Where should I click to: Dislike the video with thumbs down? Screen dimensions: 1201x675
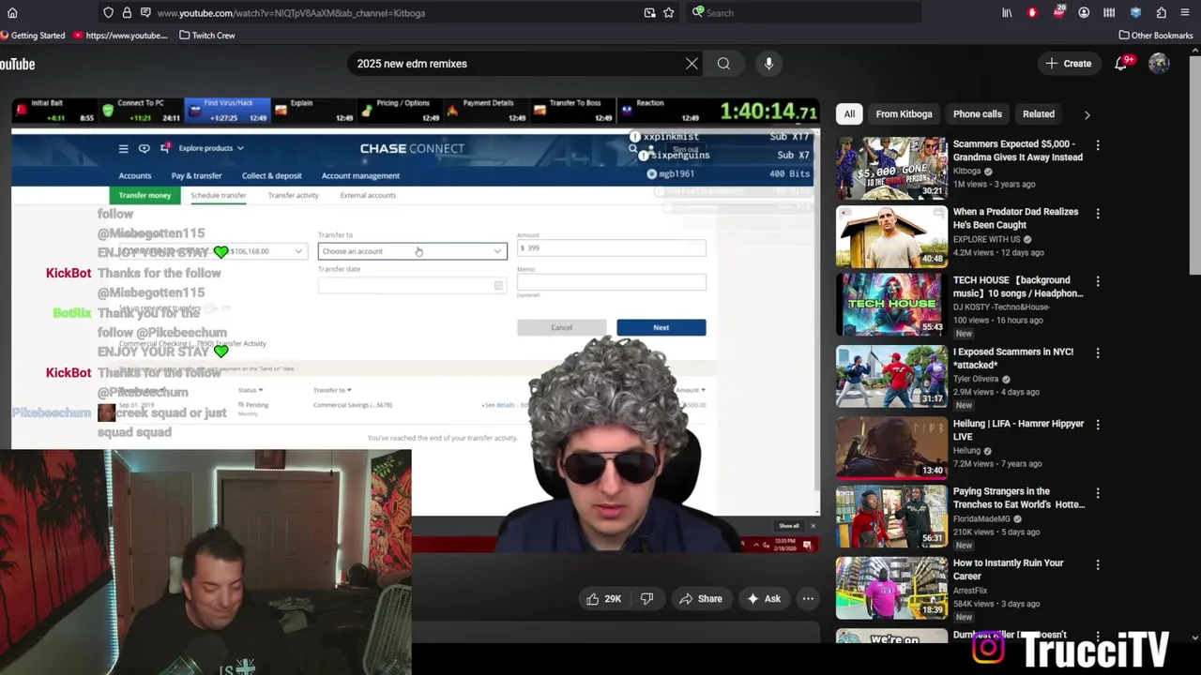pyautogui.click(x=646, y=599)
